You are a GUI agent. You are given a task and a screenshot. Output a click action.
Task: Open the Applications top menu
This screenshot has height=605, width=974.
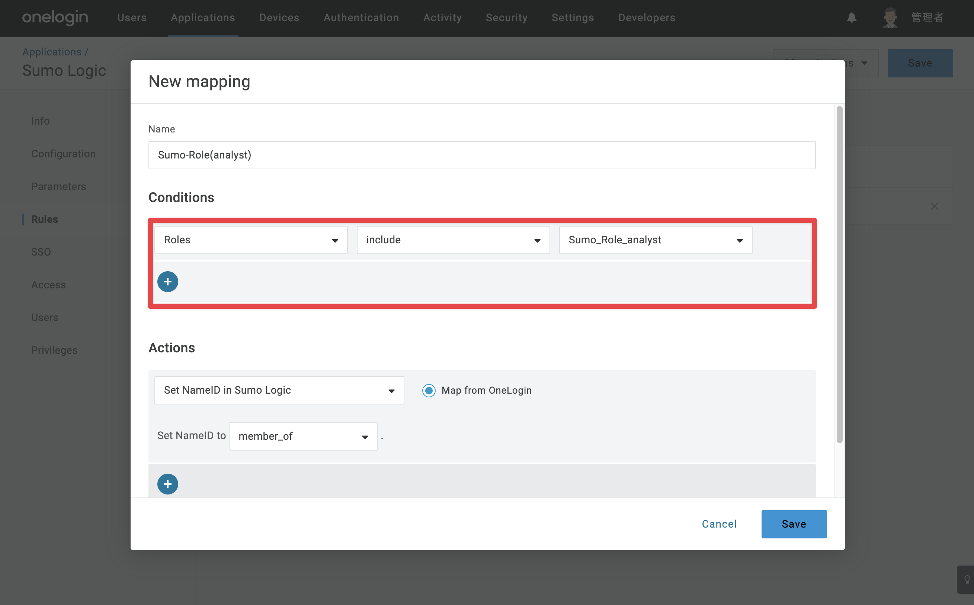click(203, 17)
